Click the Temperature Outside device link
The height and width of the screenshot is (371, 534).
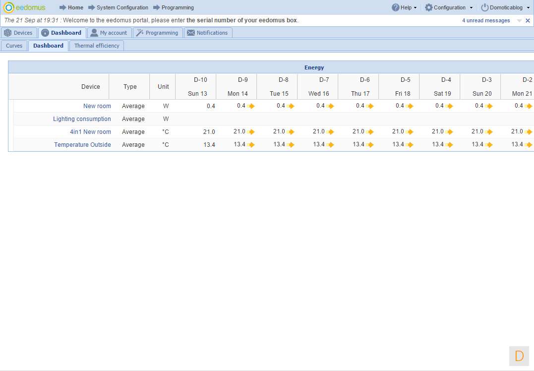click(82, 145)
